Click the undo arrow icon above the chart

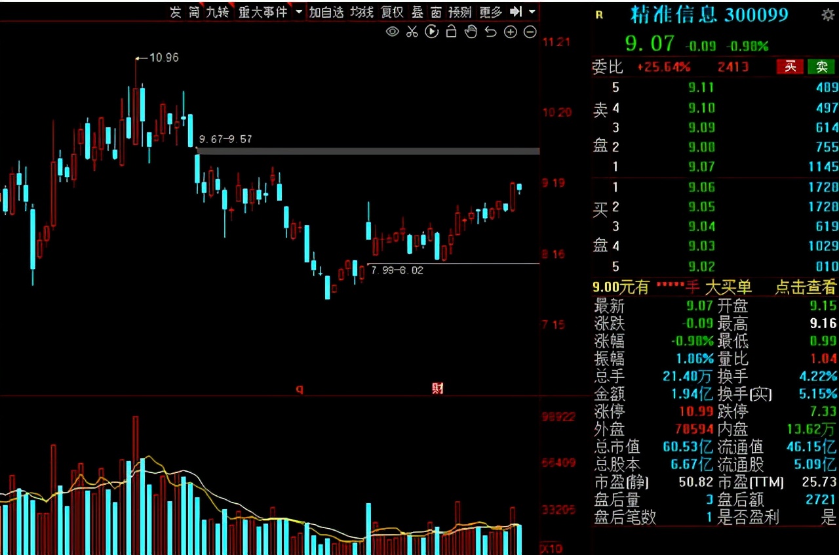click(490, 31)
